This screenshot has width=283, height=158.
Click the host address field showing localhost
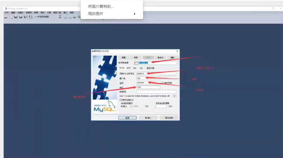point(156,74)
